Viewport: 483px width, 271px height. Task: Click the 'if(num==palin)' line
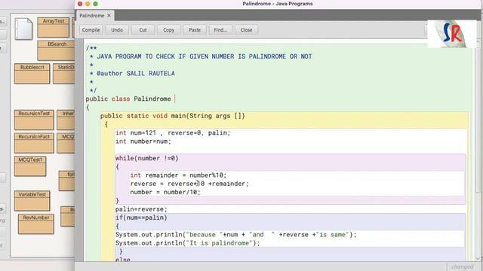point(141,218)
